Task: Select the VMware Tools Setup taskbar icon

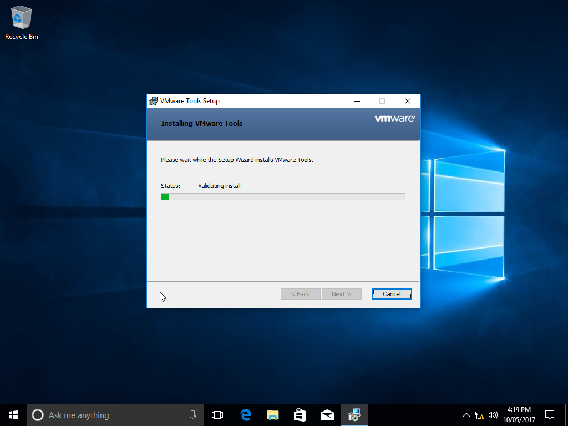Action: (354, 415)
